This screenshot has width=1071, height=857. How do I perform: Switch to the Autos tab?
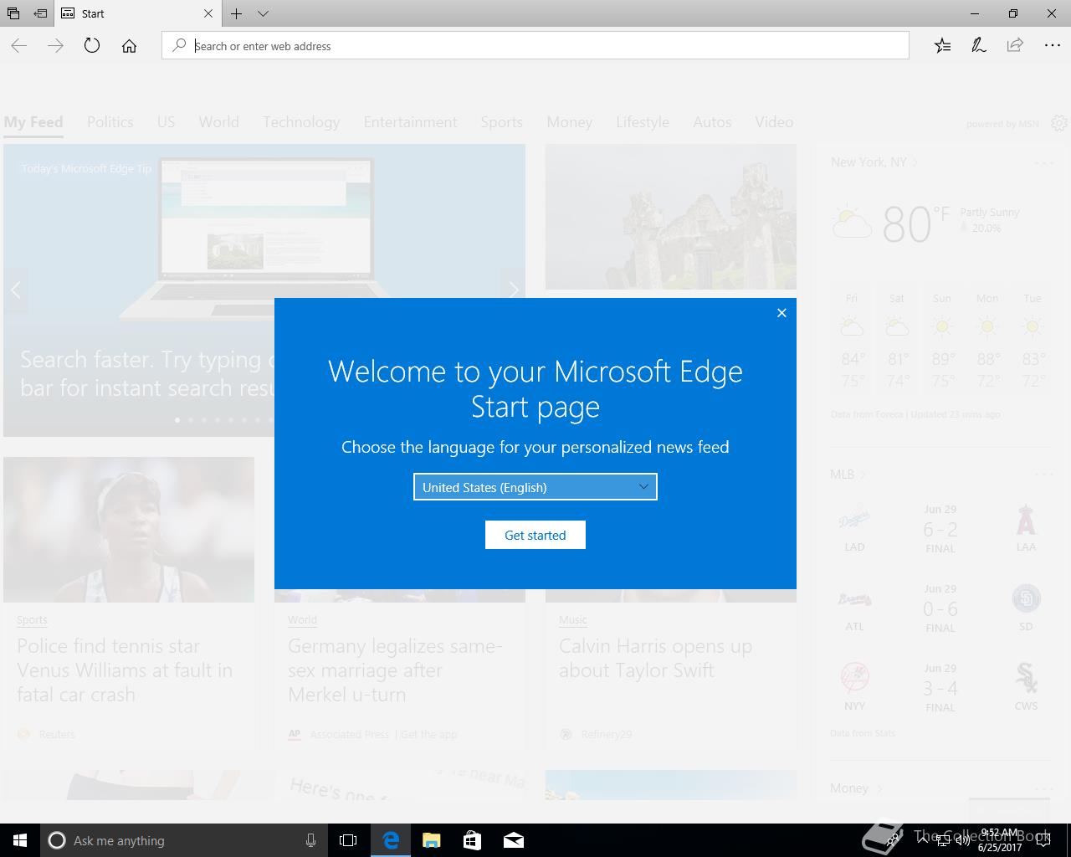pos(712,122)
